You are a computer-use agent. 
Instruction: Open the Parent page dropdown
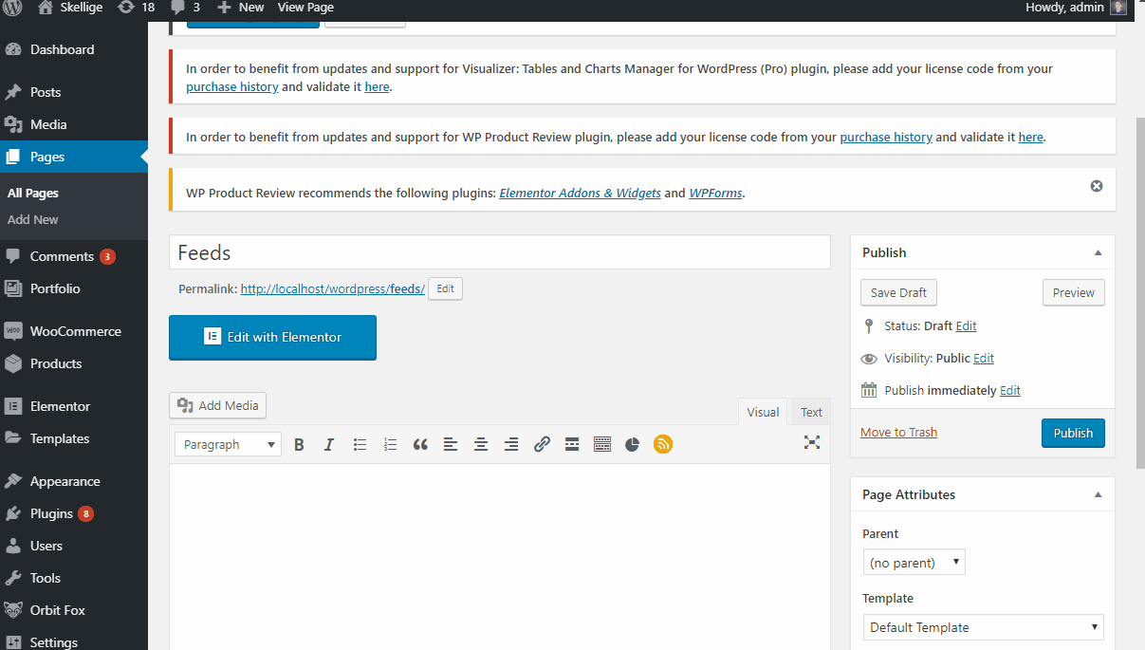tap(914, 563)
